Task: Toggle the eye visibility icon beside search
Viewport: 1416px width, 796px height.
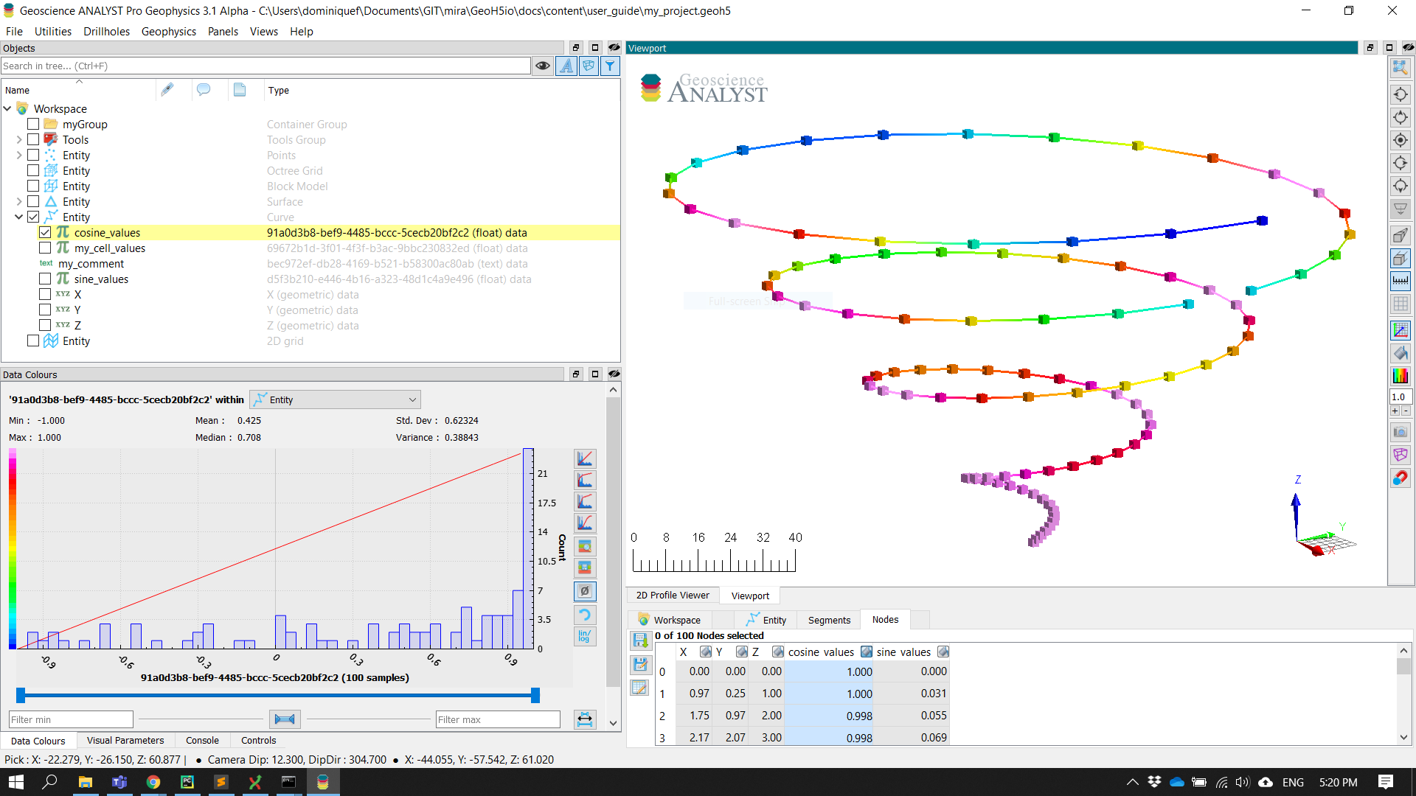Action: pos(543,66)
